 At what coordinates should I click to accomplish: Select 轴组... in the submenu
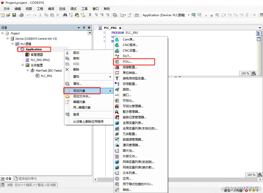pos(141,190)
